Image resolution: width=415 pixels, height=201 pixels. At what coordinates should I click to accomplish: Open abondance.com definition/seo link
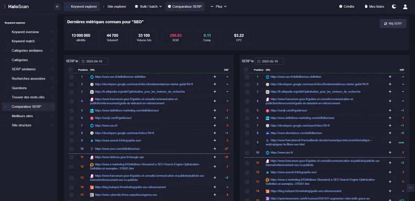[x=296, y=133]
